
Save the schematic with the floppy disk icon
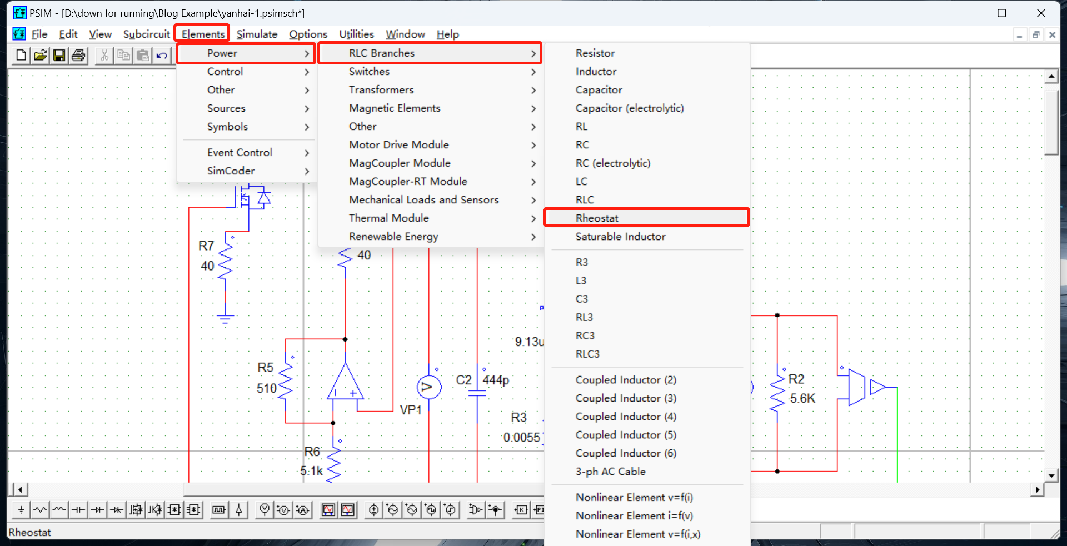[59, 56]
